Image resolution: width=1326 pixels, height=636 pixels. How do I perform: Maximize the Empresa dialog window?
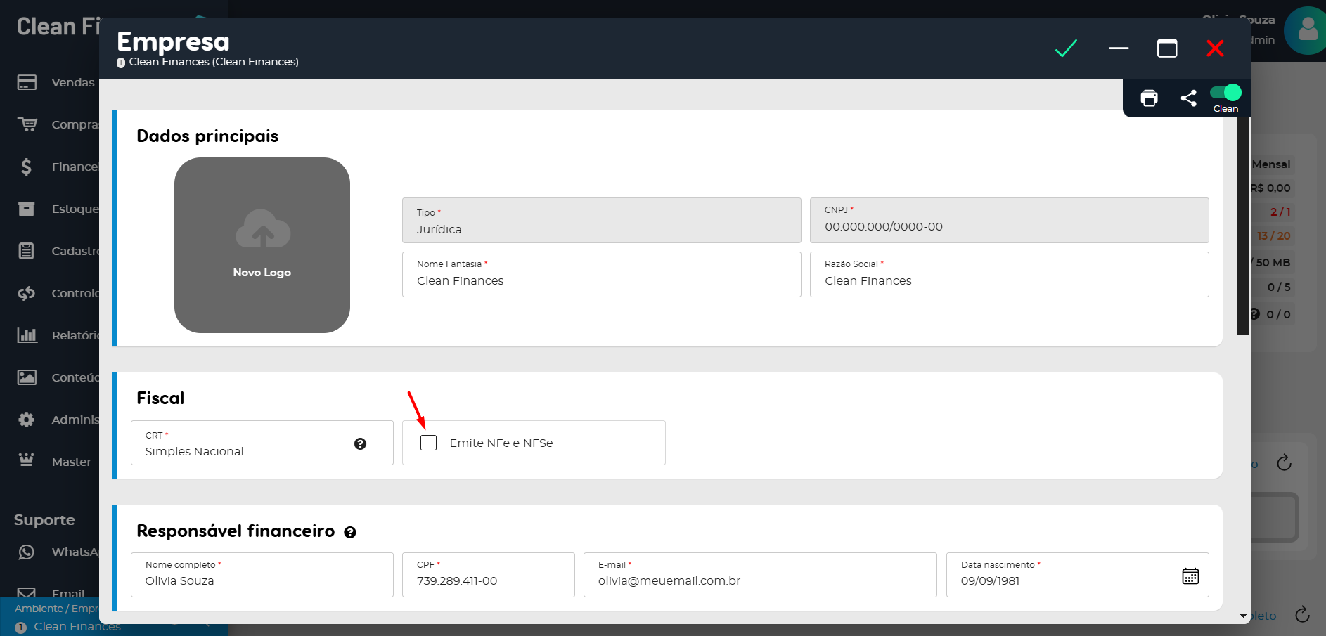click(1167, 48)
